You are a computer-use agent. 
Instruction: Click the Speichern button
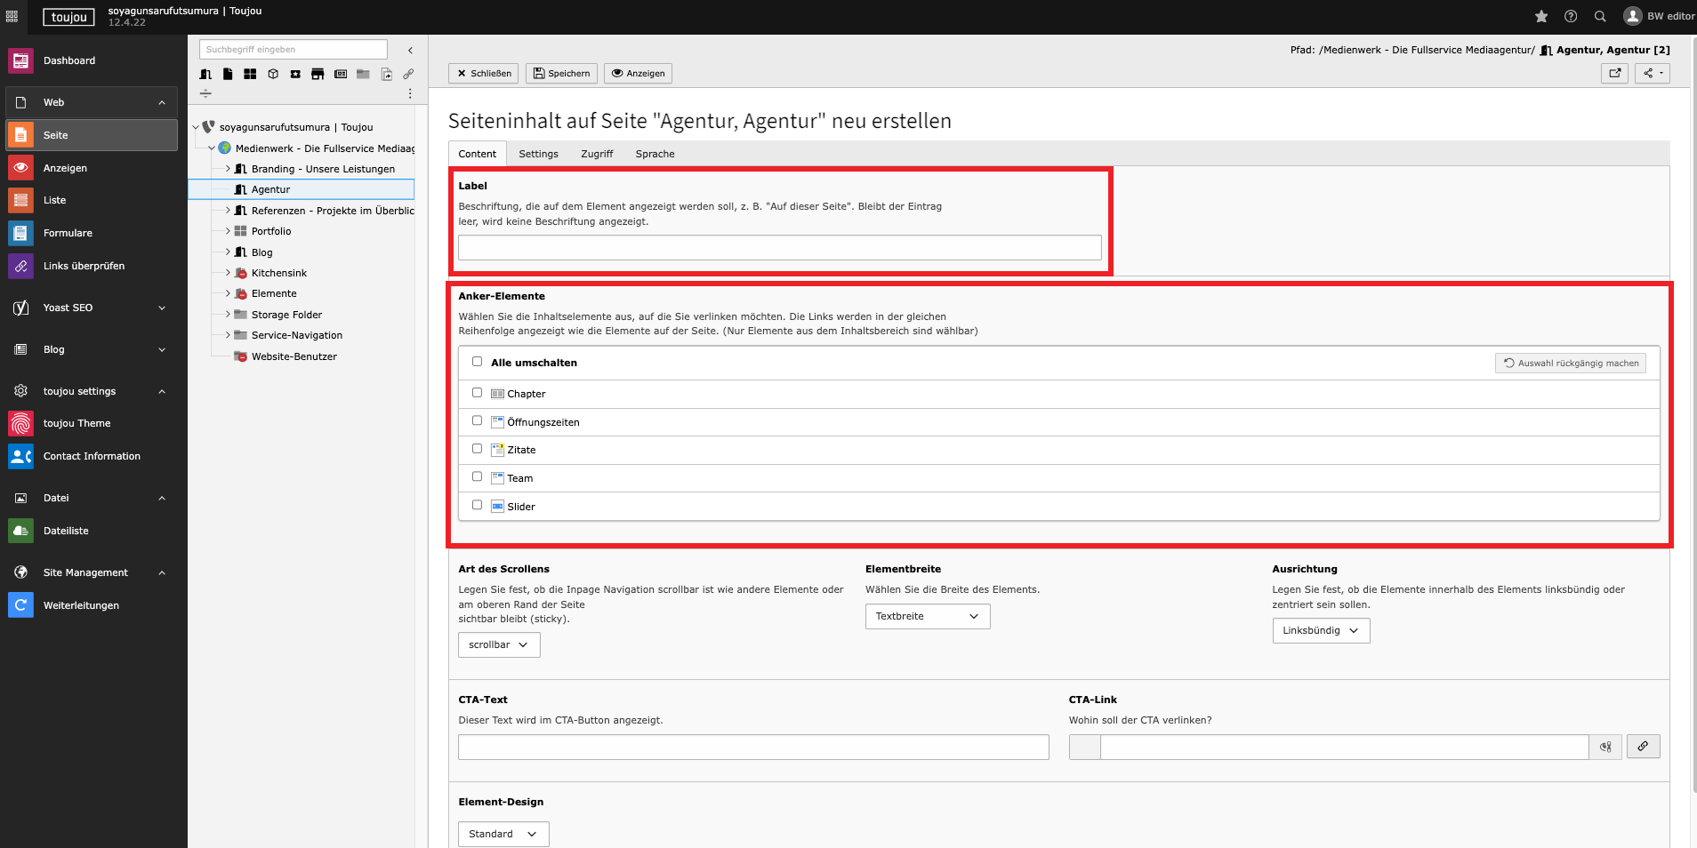click(x=561, y=73)
